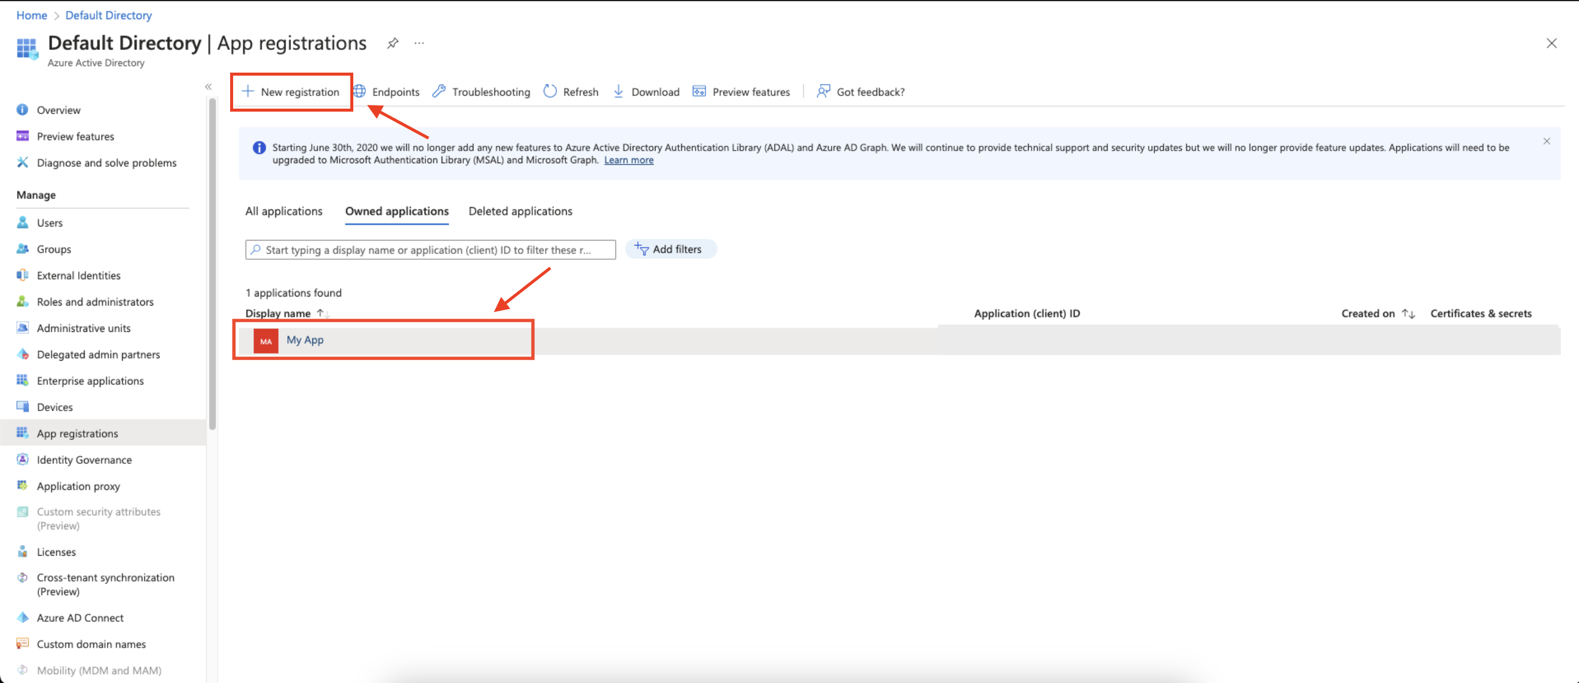Viewport: 1579px width, 683px height.
Task: Click the Preview features toolbar icon
Action: pos(699,91)
